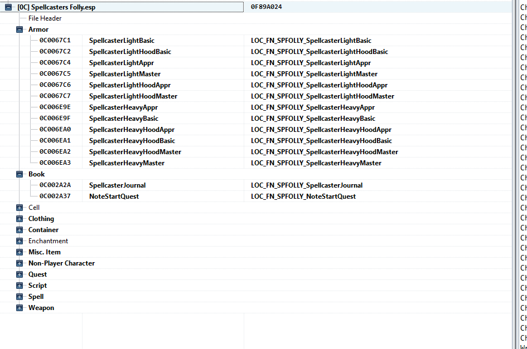Expand the Enchantment group
Viewport: 527px width, 349px height.
point(20,241)
